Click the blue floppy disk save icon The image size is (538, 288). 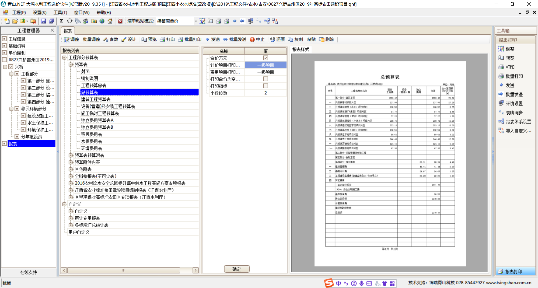coord(43,21)
